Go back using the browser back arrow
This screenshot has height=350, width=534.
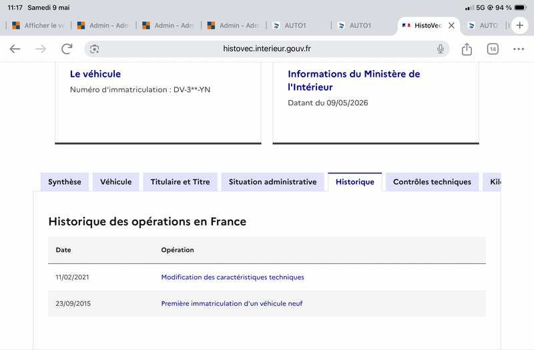15,49
